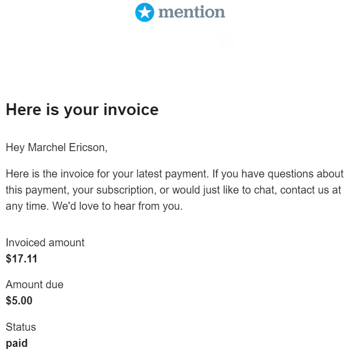Click the "Amount due" label
The height and width of the screenshot is (356, 349).
(x=34, y=284)
